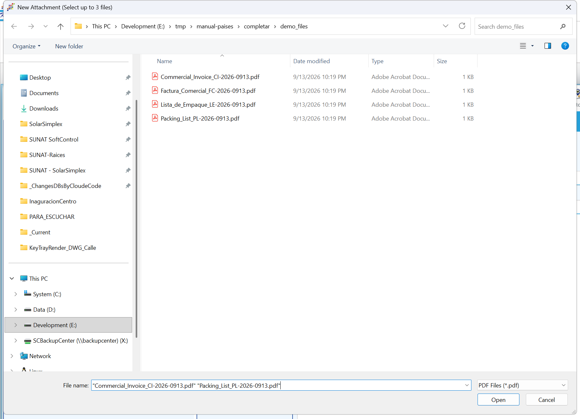The image size is (580, 419).
Task: Select the Lista_de_Empaque PDF file icon
Action: click(x=155, y=104)
